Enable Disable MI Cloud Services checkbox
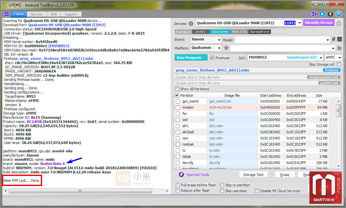This screenshot has height=208, width=346. pyautogui.click(x=257, y=191)
